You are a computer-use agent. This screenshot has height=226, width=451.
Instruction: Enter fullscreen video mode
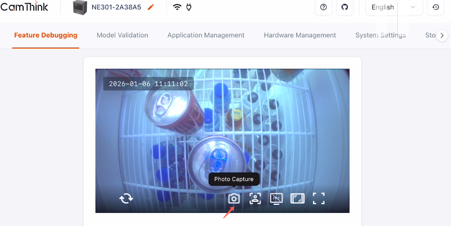[x=319, y=199]
